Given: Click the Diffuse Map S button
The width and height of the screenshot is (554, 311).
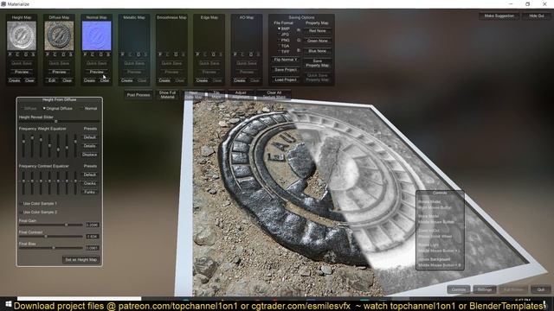Looking at the screenshot, I should 71,54.
